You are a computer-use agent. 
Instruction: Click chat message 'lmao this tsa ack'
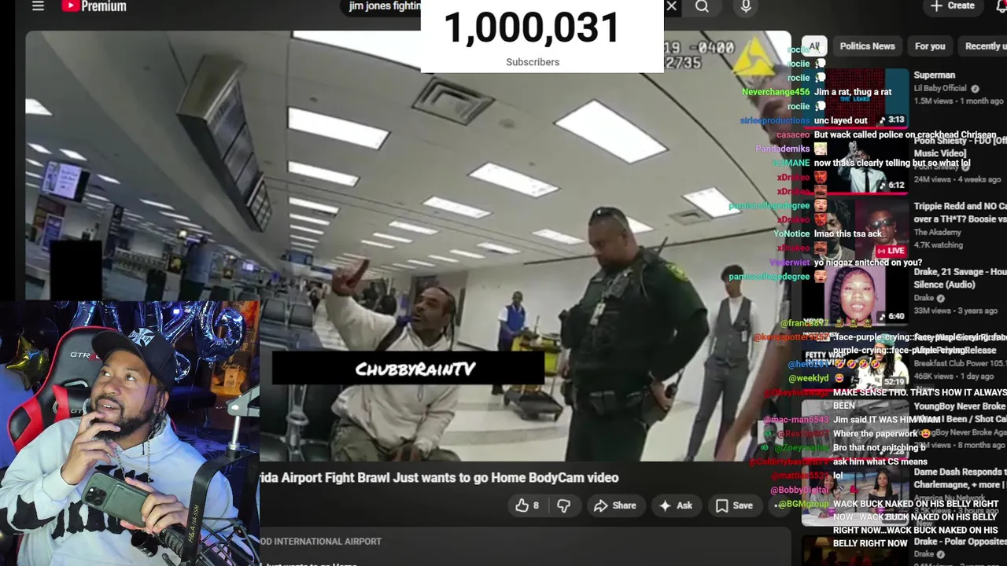(847, 234)
